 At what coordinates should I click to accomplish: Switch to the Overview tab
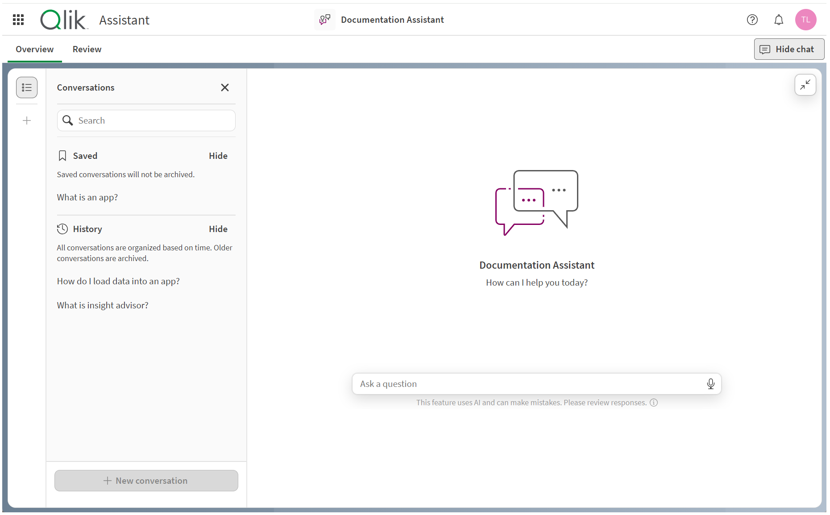pyautogui.click(x=35, y=49)
